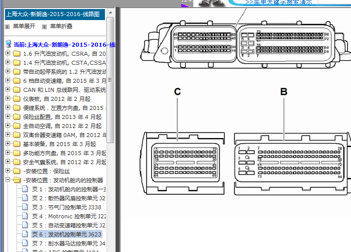Click folder icon of CAN 和 LIN 总线联网

pos(17,89)
